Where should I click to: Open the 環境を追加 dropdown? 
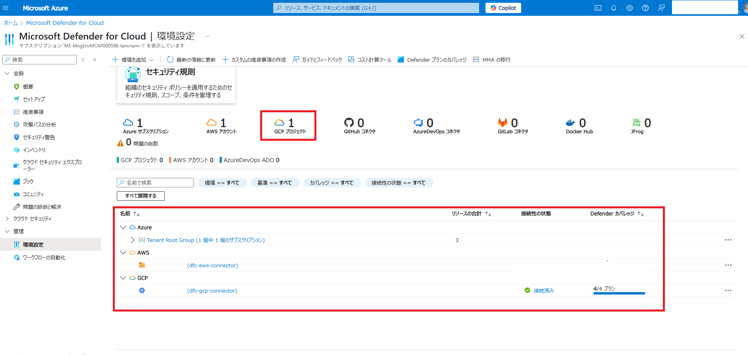133,60
